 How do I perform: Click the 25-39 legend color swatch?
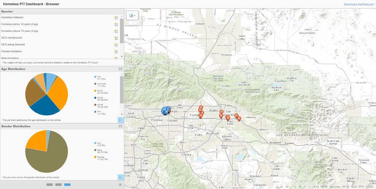95,98
